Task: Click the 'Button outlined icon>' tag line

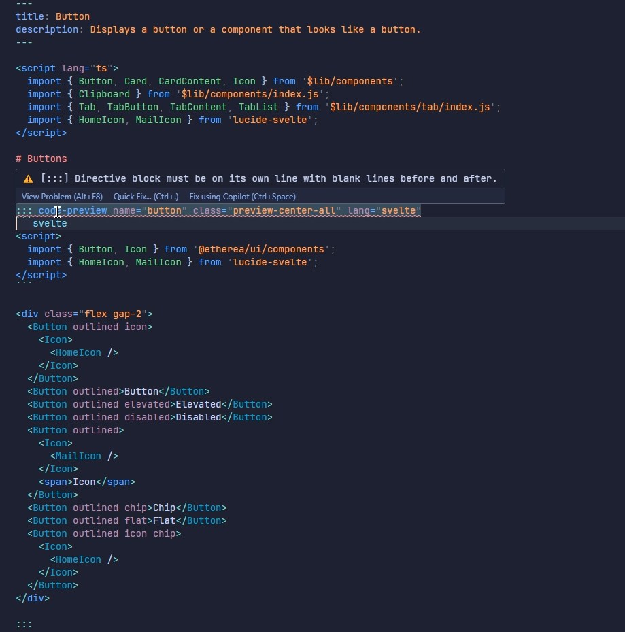Action: (90, 327)
